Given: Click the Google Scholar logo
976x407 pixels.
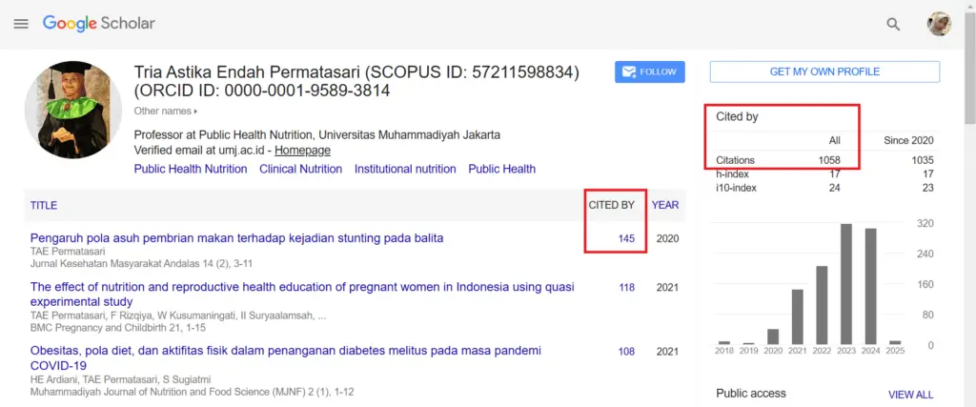Looking at the screenshot, I should 98,23.
